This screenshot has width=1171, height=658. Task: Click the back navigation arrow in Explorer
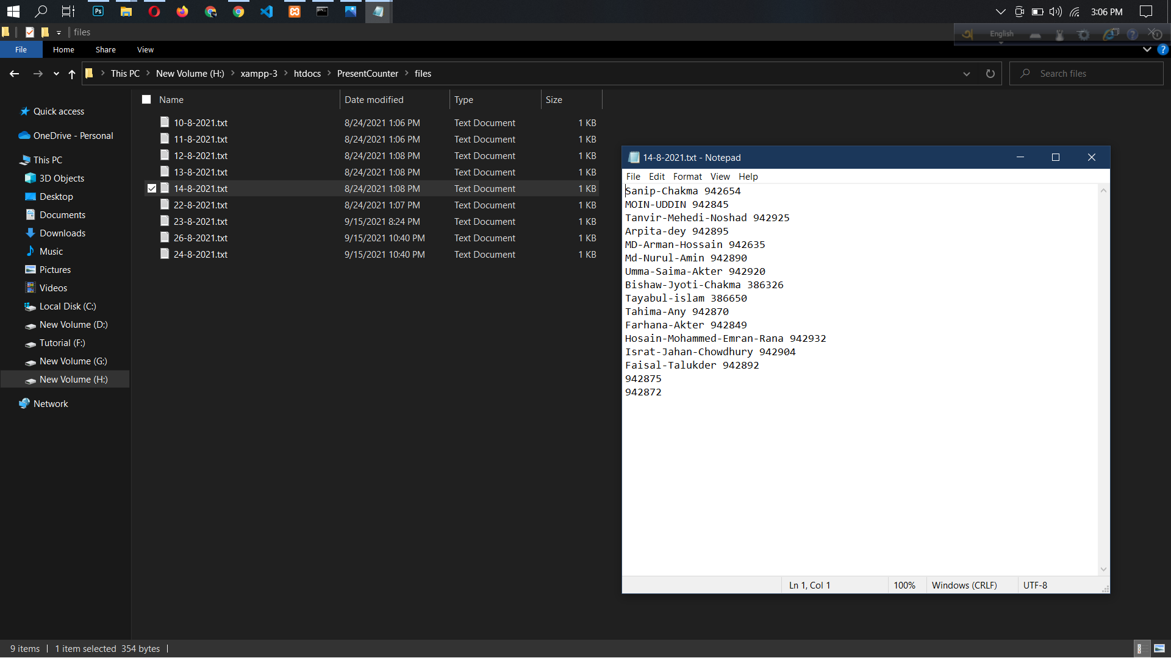[15, 73]
